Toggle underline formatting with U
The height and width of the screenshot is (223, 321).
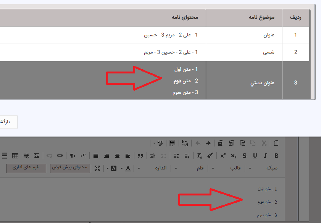[x=255, y=156]
